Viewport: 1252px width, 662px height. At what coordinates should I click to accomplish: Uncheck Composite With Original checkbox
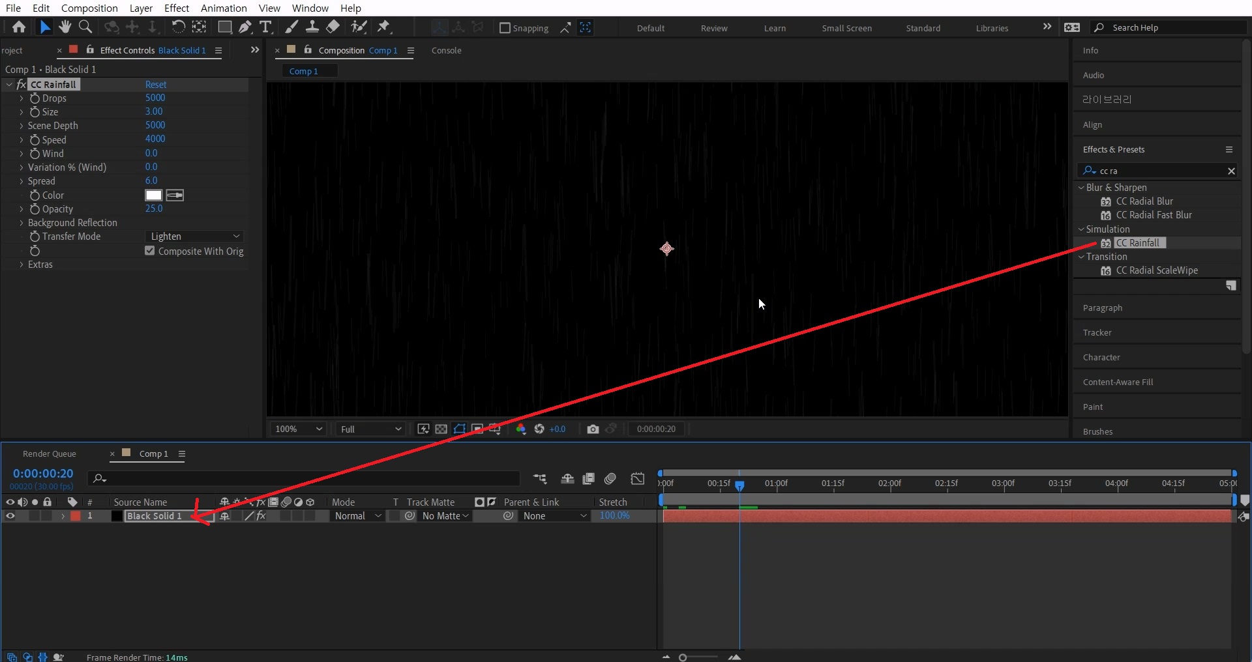(x=150, y=251)
